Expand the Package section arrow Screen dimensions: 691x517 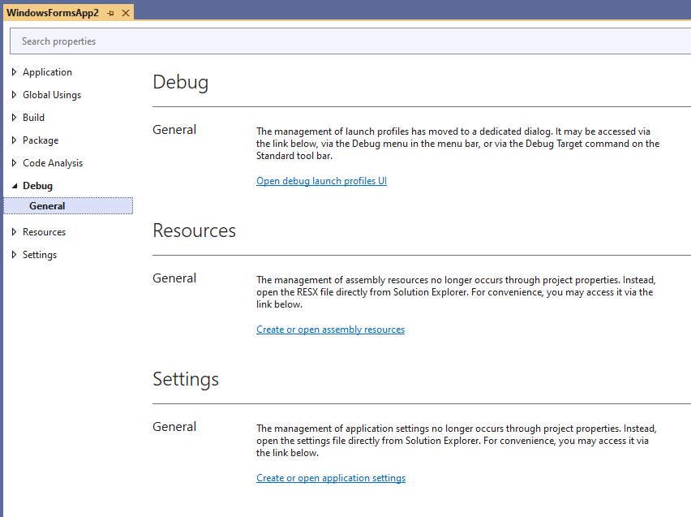pyautogui.click(x=14, y=140)
